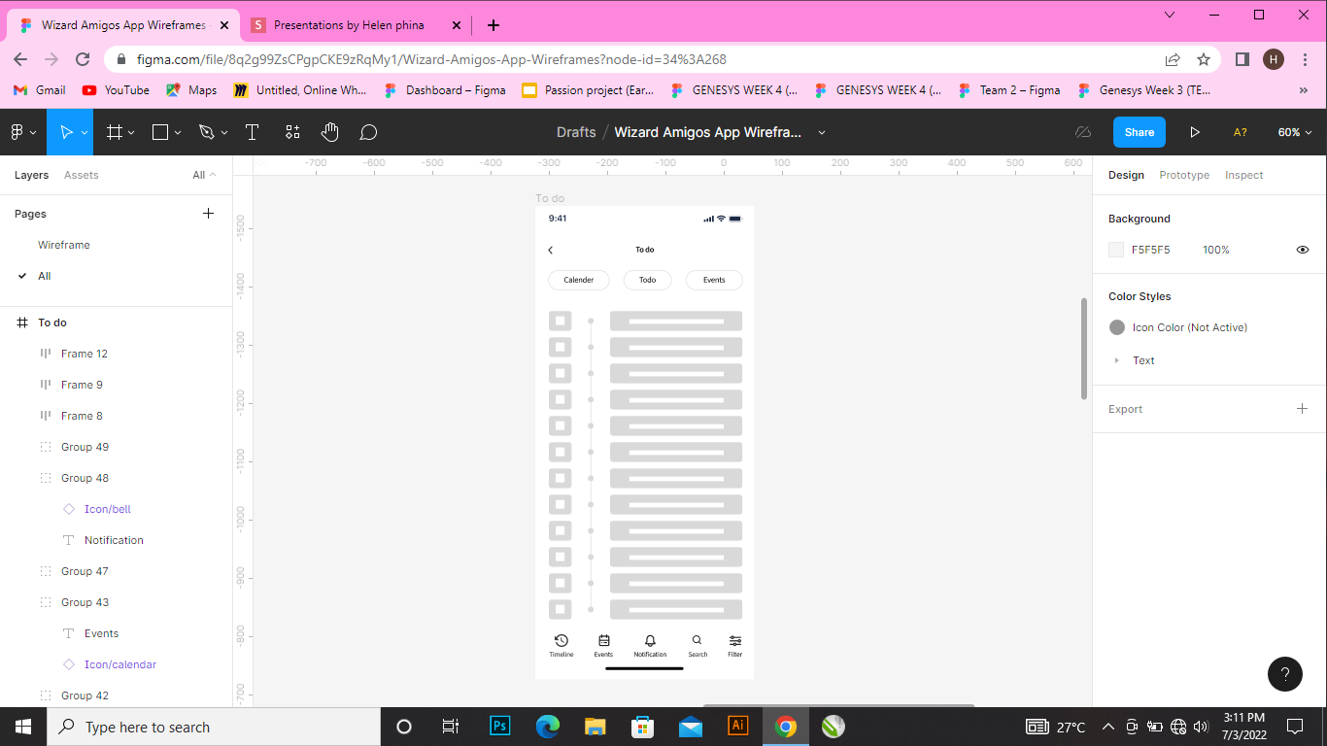Screen dimensions: 1327x746
Task: Switch to the Layers tab
Action: pos(31,175)
